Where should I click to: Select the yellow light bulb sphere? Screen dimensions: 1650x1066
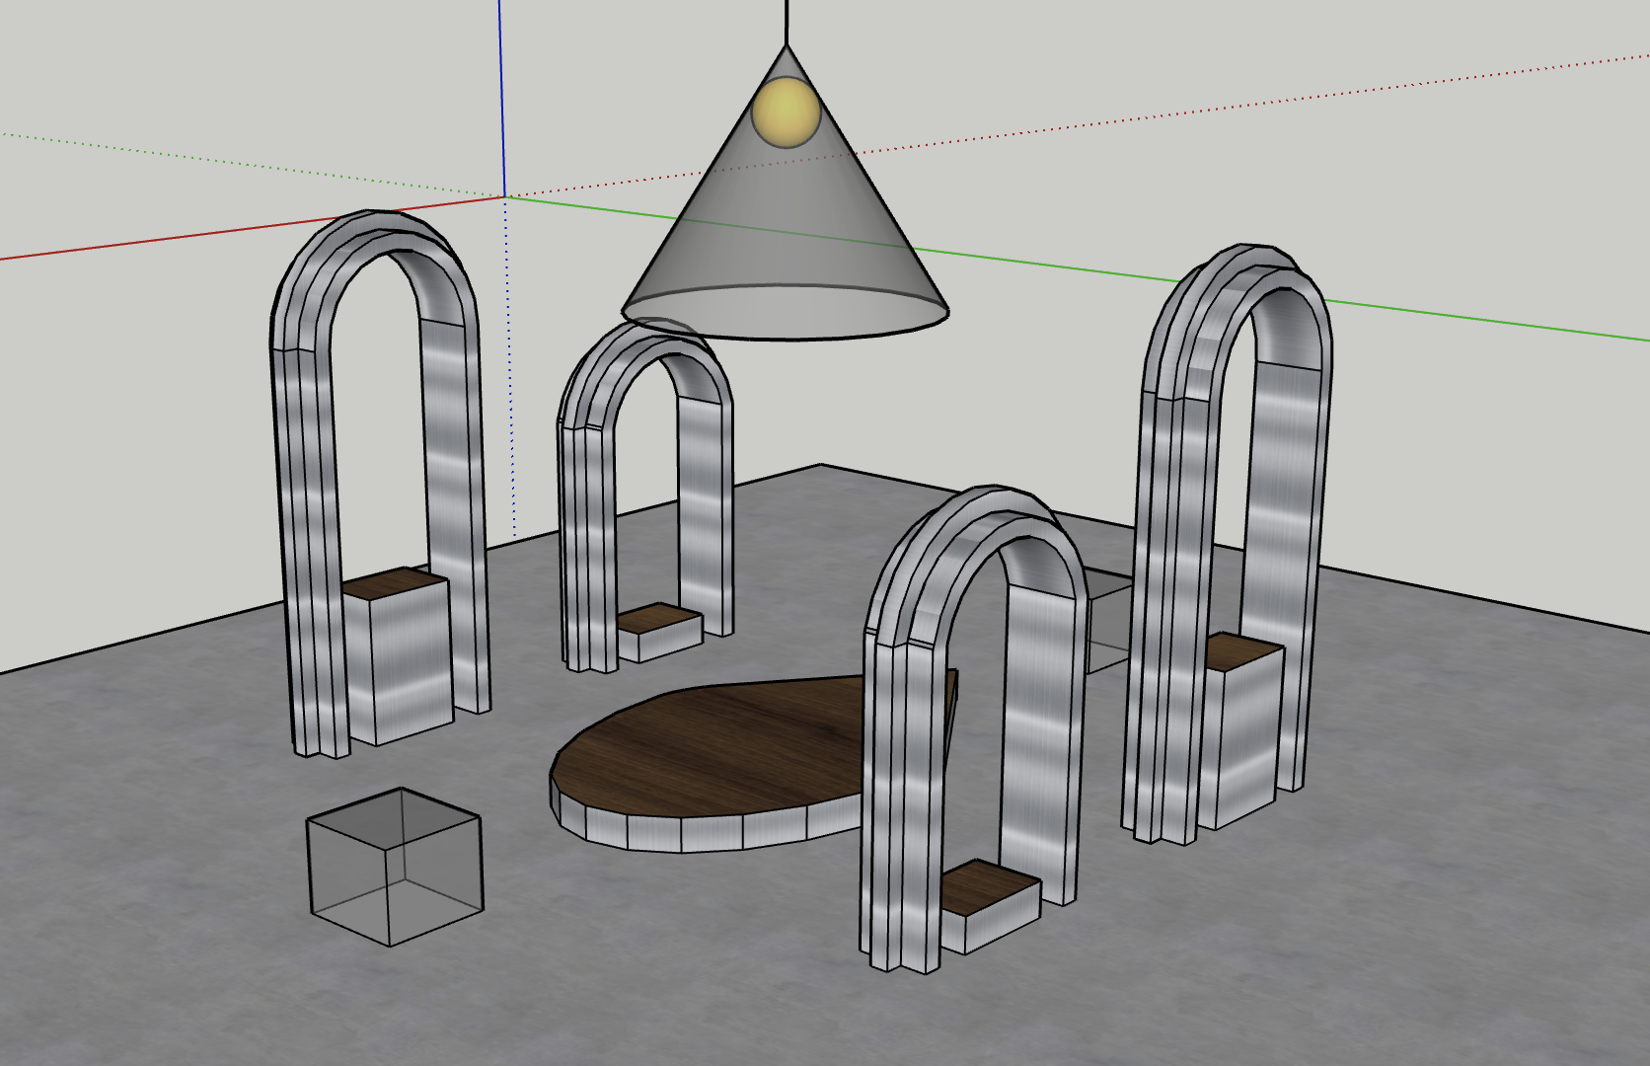pos(786,112)
